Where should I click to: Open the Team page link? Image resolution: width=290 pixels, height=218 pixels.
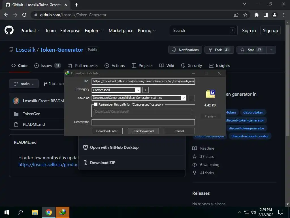(x=50, y=31)
